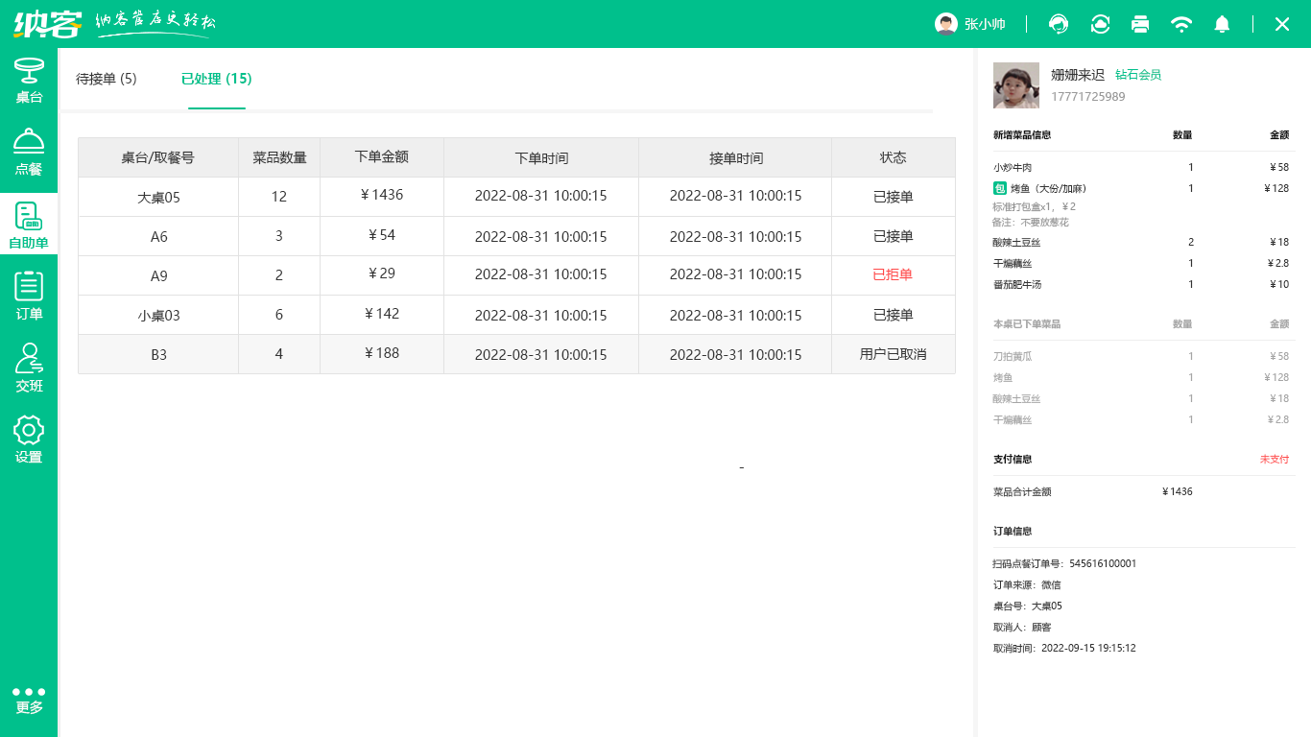Click the 钻石会员 member level link
The width and height of the screenshot is (1311, 737).
(1138, 75)
